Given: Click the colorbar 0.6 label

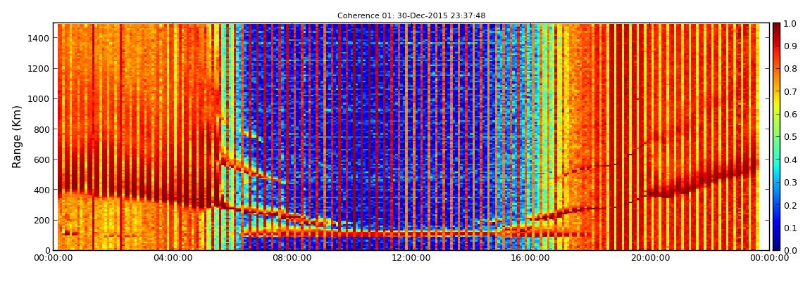Looking at the screenshot, I should (x=791, y=115).
